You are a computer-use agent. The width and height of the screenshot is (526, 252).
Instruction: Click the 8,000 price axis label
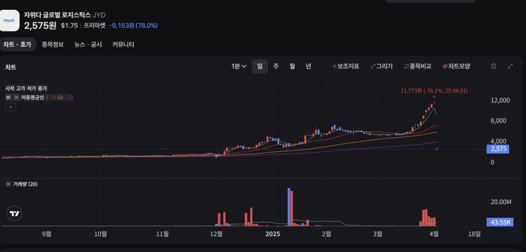click(x=499, y=121)
